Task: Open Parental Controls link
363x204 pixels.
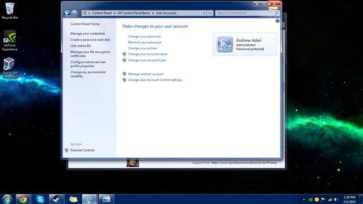Action: [x=82, y=150]
